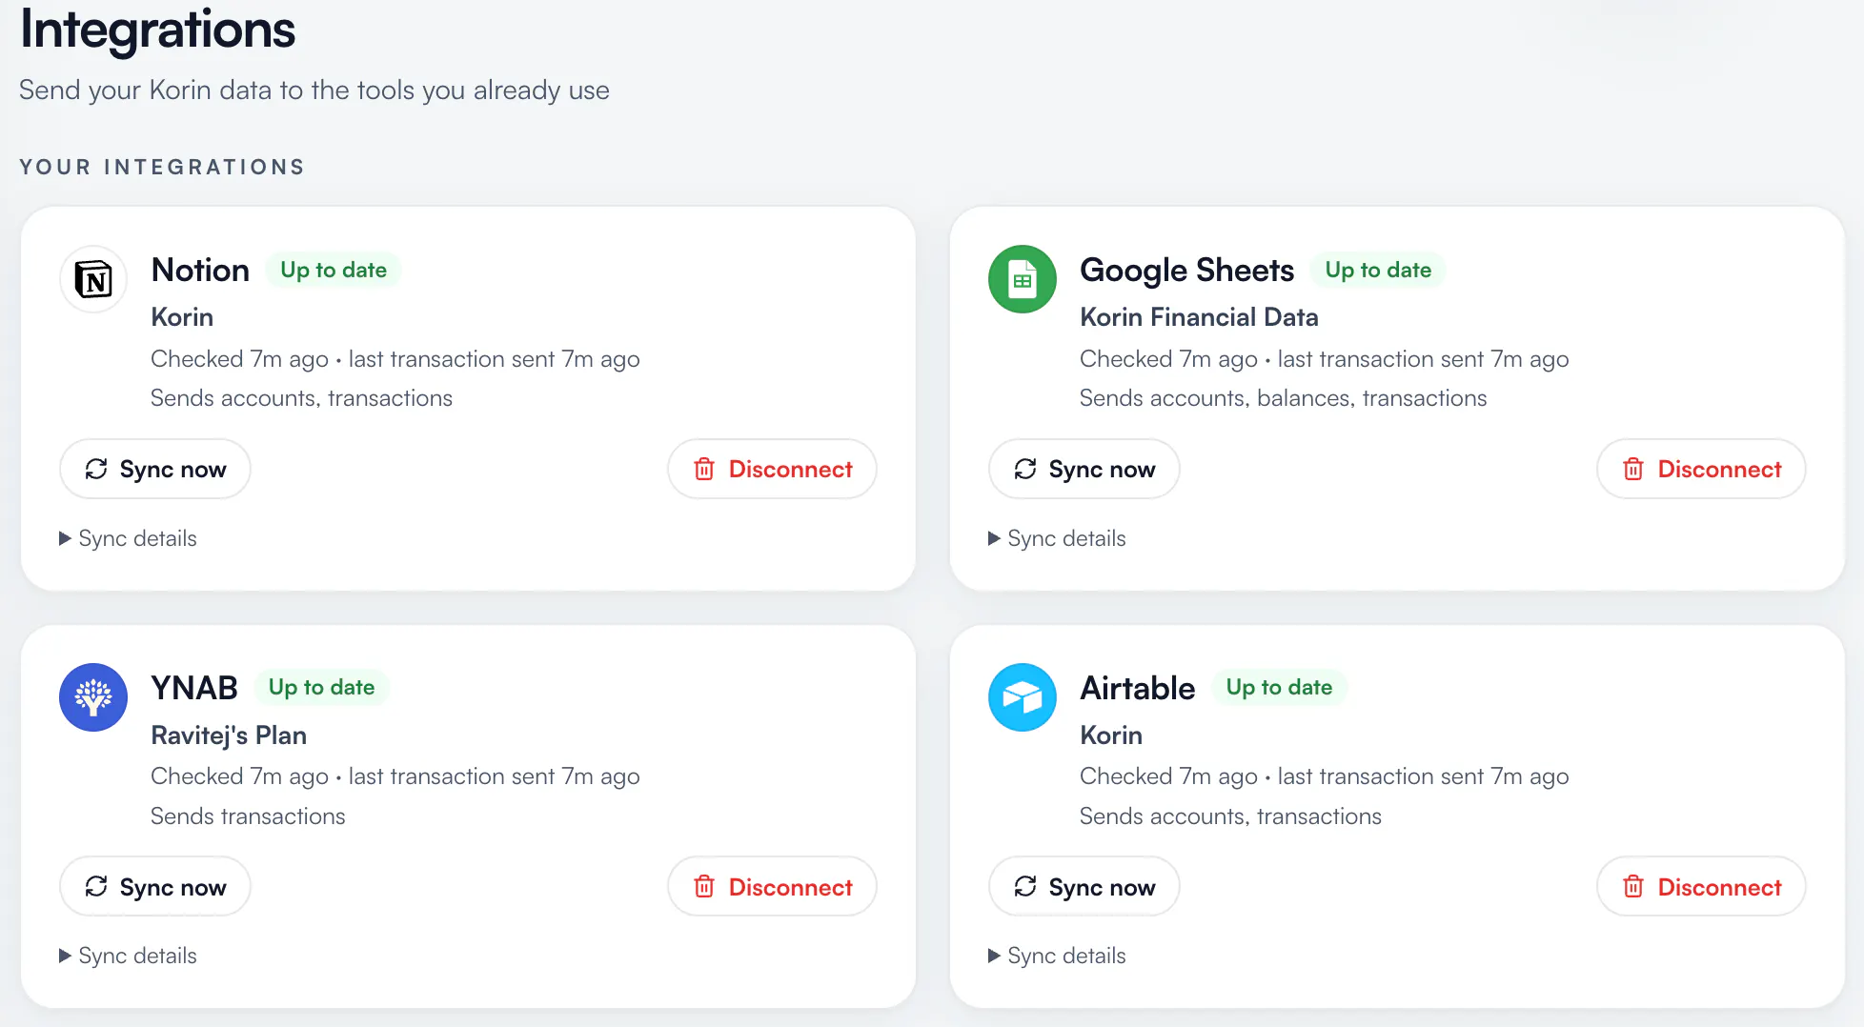Click the 'Sends accounts, balances, transactions' text
The image size is (1864, 1027).
point(1283,397)
